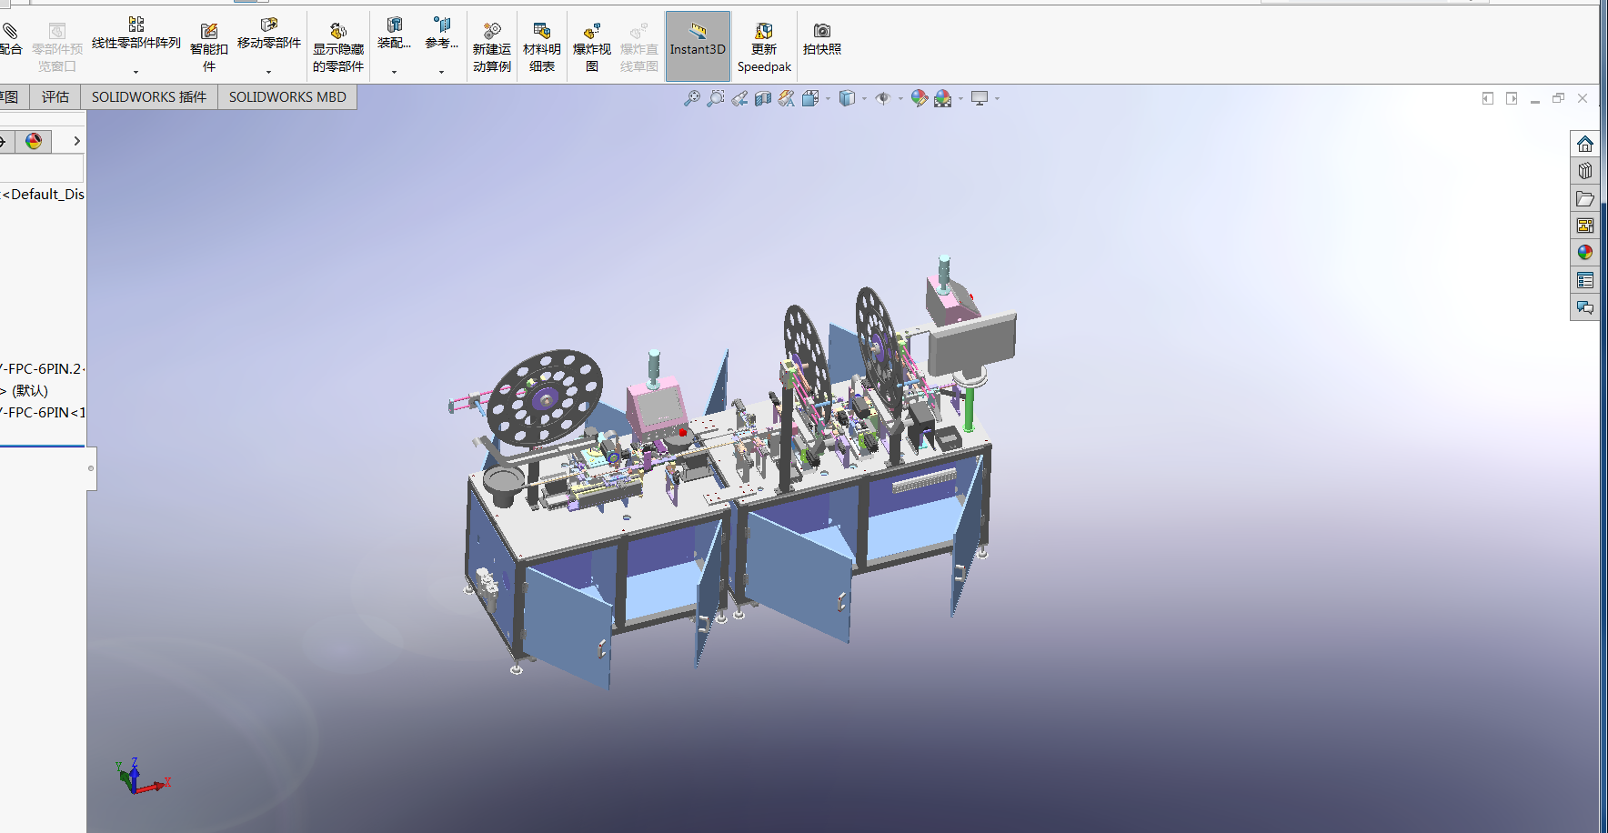The height and width of the screenshot is (833, 1608).
Task: Click the 爆炸视图 exploded view button
Action: click(591, 46)
